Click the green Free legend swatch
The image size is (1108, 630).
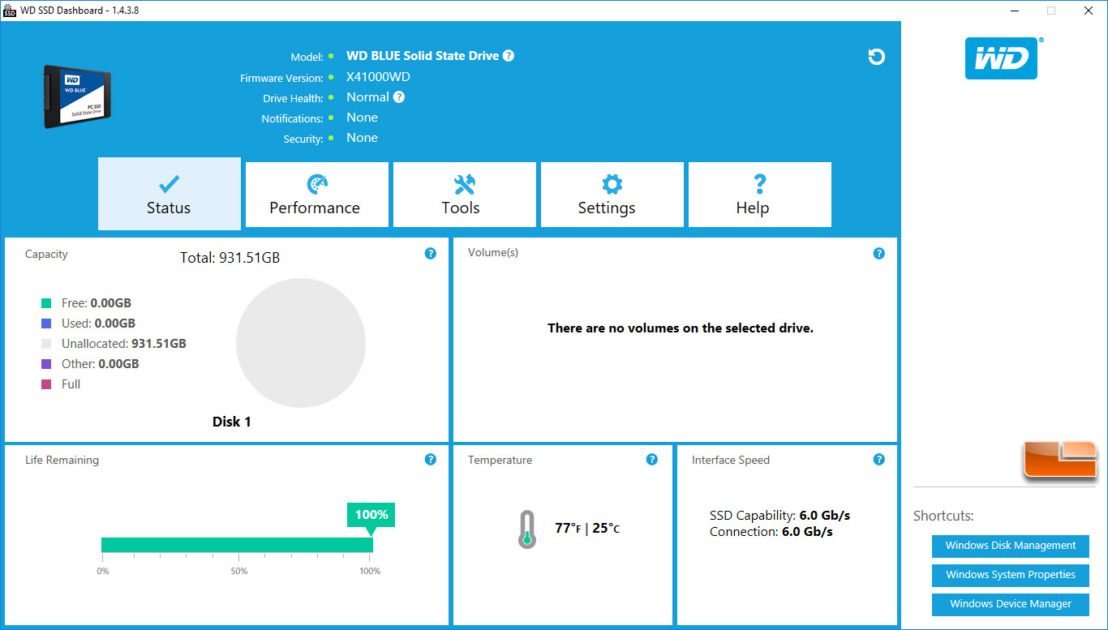click(46, 303)
